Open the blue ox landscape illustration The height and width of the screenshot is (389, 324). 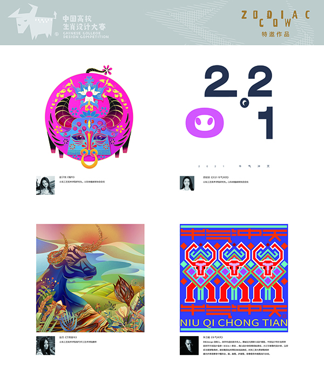click(x=90, y=278)
